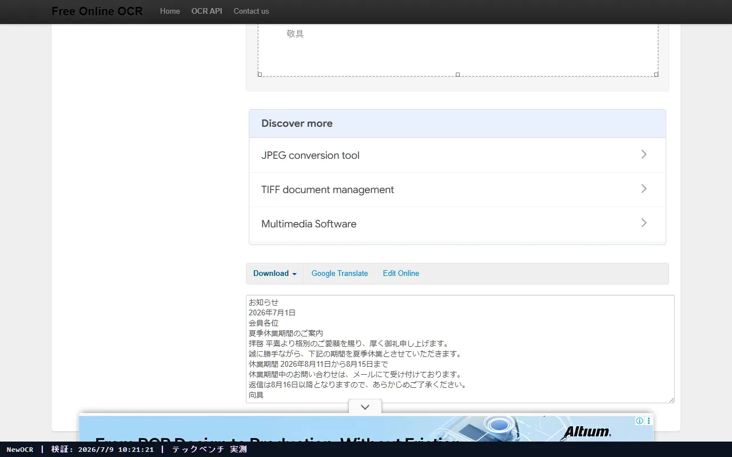Open the OCR API nav item
The width and height of the screenshot is (732, 457).
[x=206, y=11]
